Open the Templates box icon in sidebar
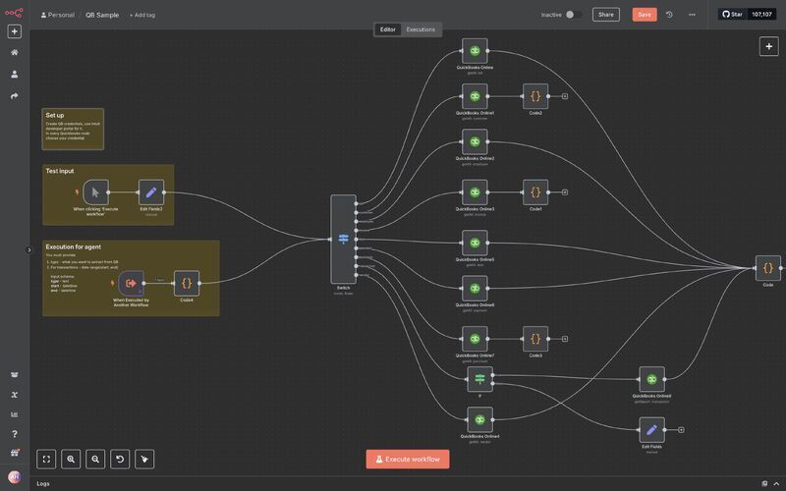Viewport: 786px width, 491px height. coord(15,375)
